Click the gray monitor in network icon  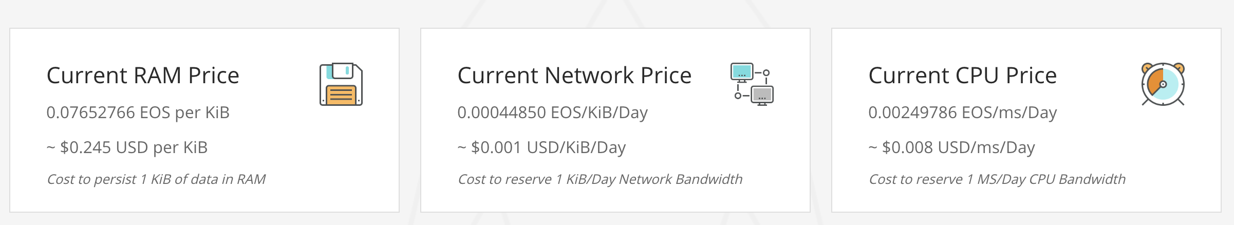[x=762, y=96]
